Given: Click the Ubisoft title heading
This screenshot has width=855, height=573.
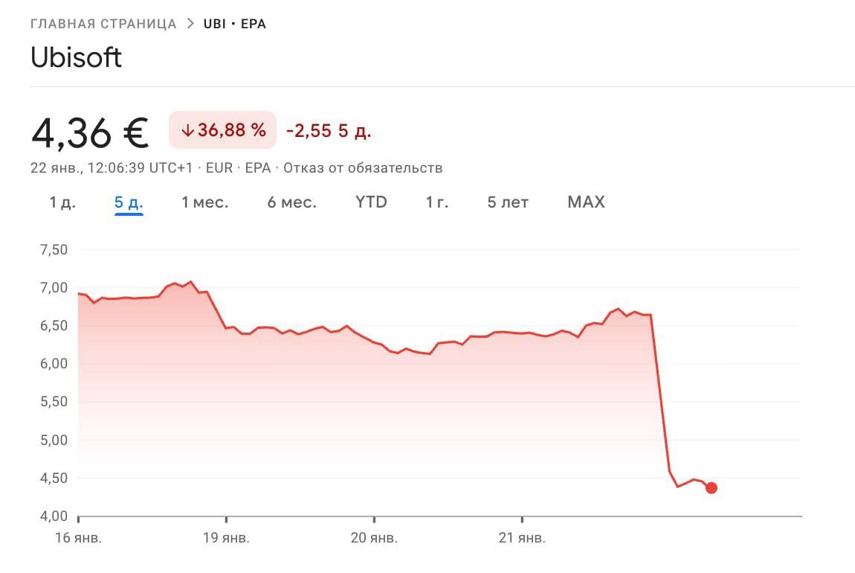Looking at the screenshot, I should (76, 58).
